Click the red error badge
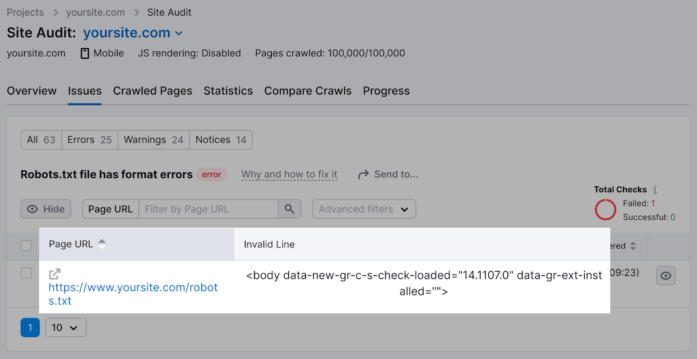 211,174
